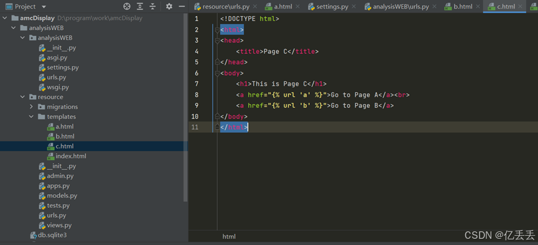Collapse the resource folder

point(22,97)
